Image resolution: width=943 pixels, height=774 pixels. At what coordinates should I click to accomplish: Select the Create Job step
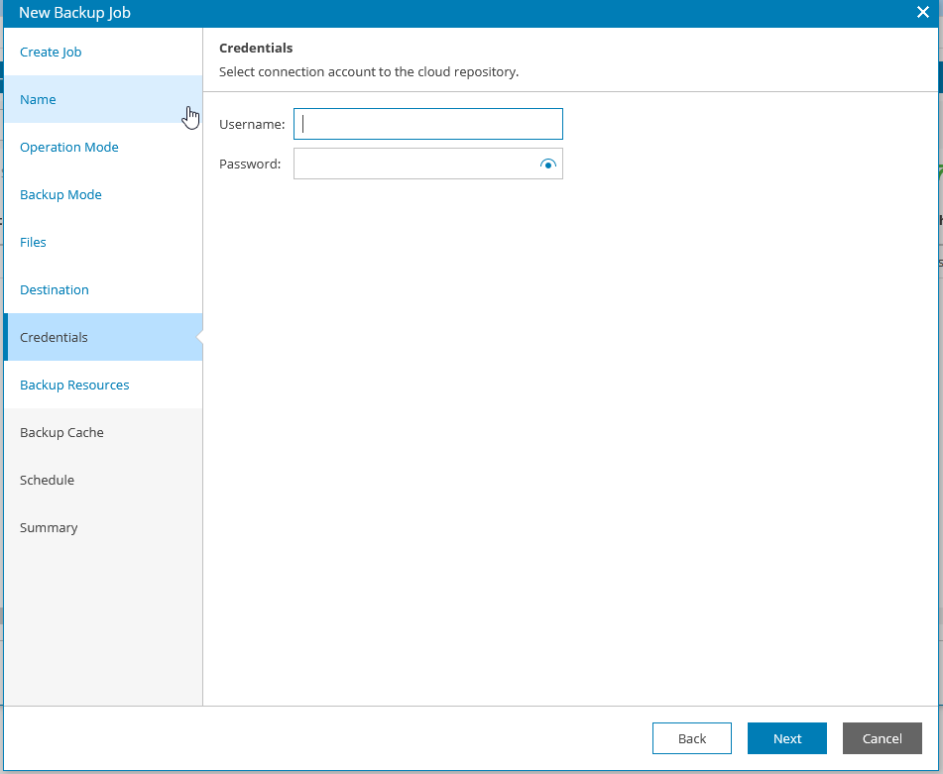tap(51, 52)
